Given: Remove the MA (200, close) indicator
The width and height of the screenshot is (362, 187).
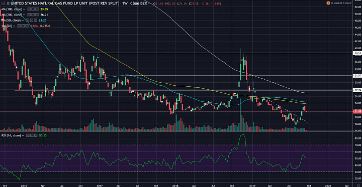Looking at the screenshot, I should (37, 15).
